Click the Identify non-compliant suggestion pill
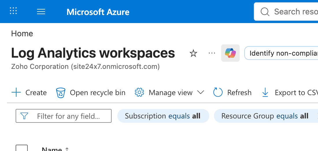Image resolution: width=318 pixels, height=151 pixels. [x=282, y=53]
